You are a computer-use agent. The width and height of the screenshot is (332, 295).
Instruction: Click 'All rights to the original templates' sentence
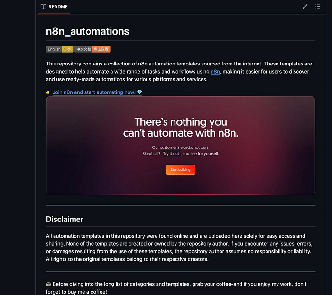(127, 259)
